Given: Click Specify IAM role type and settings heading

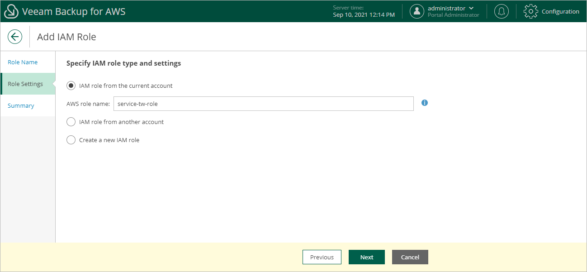Looking at the screenshot, I should tap(123, 63).
